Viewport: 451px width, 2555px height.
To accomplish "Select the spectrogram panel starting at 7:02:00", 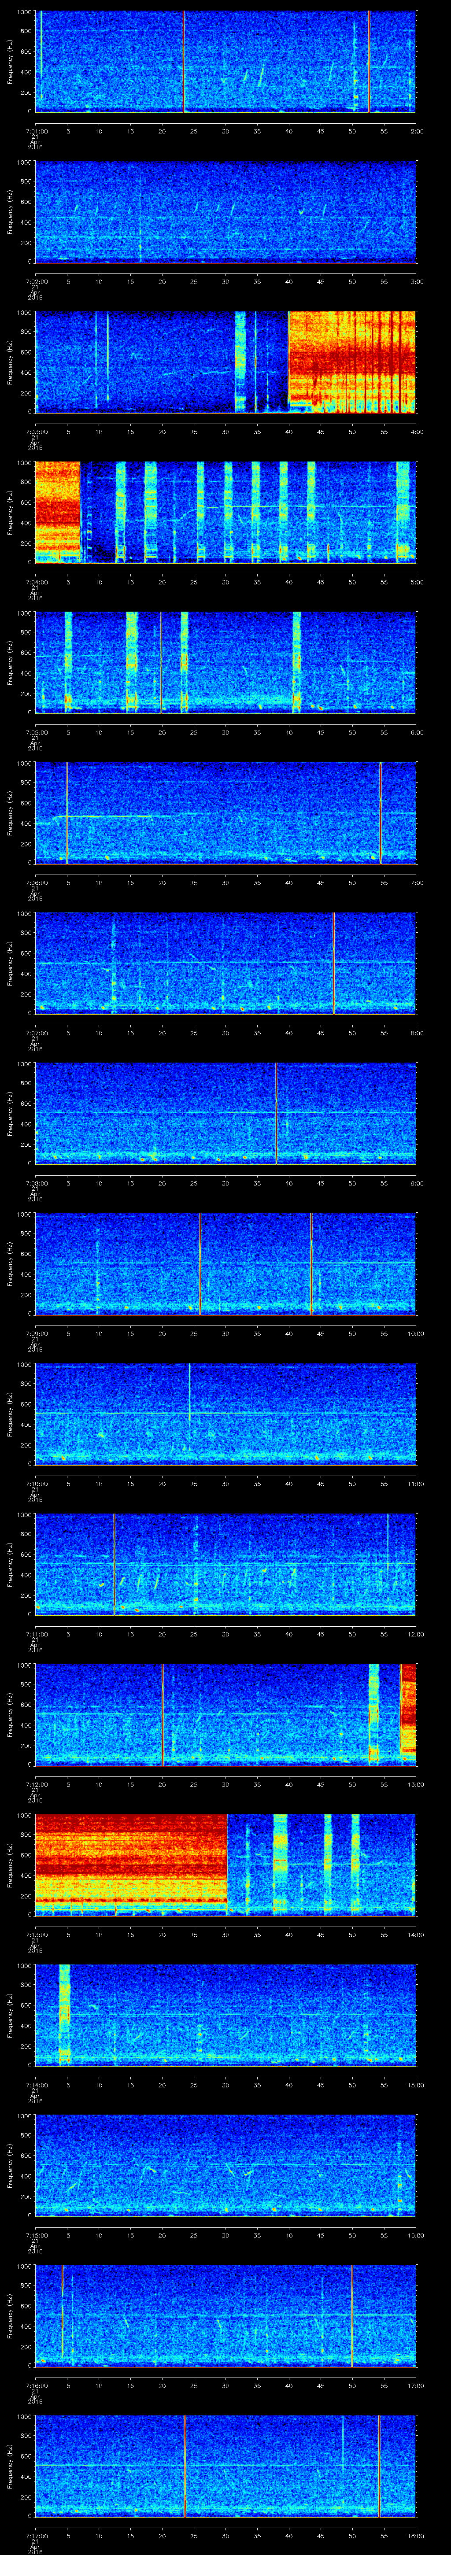I will [225, 211].
